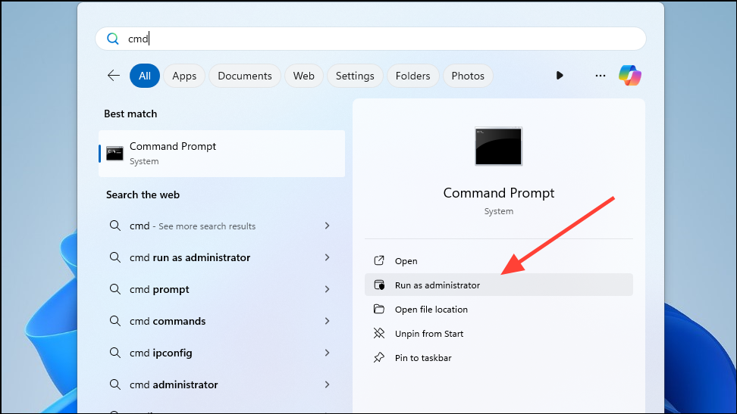This screenshot has width=737, height=414.
Task: Open the three-dot options menu
Action: point(601,76)
